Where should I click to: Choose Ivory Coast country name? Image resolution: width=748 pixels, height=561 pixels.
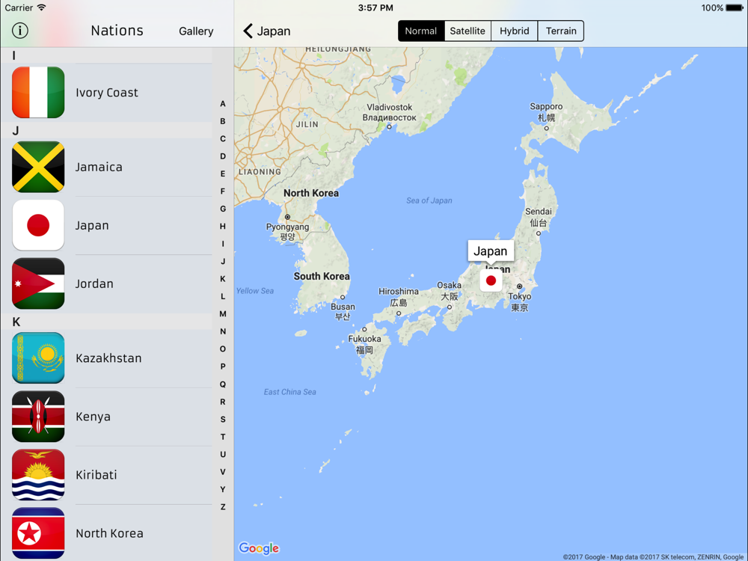tap(107, 93)
